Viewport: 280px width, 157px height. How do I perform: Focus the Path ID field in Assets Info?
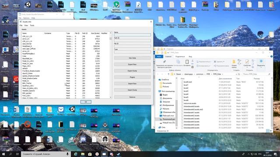pos(132,41)
